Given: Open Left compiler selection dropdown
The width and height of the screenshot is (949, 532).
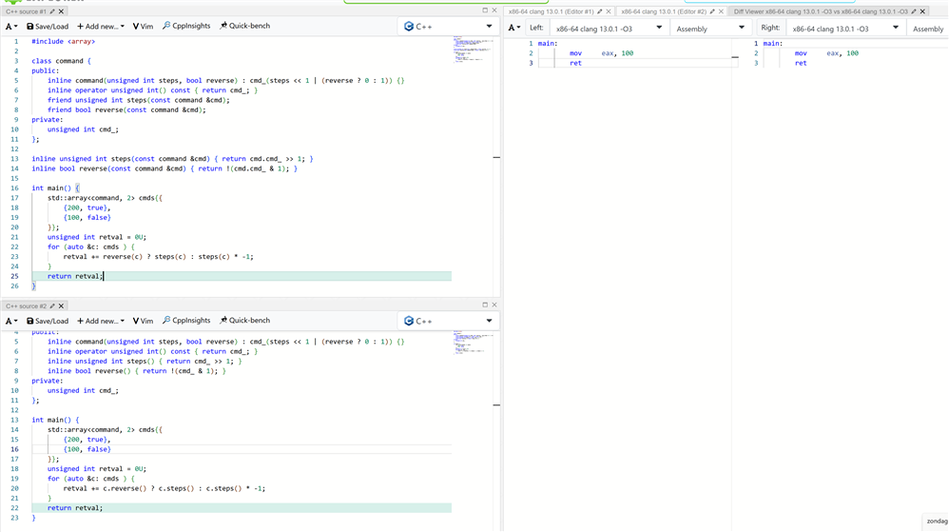Looking at the screenshot, I should 609,29.
